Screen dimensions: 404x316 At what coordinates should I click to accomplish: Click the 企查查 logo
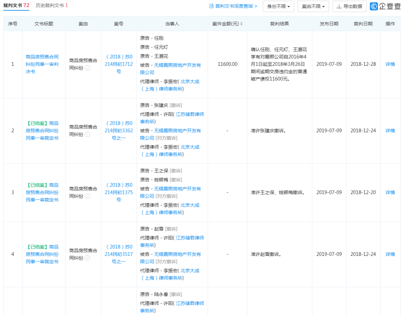385,6
